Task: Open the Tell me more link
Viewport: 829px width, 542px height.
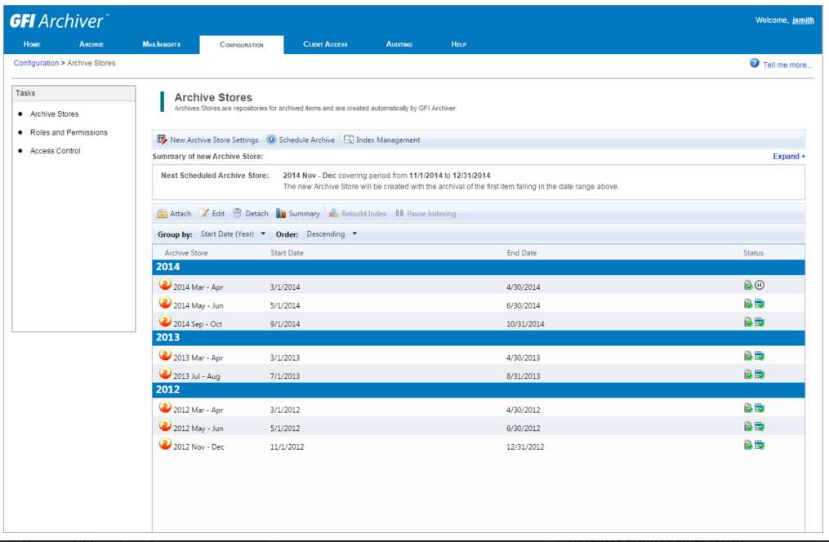Action: [787, 64]
